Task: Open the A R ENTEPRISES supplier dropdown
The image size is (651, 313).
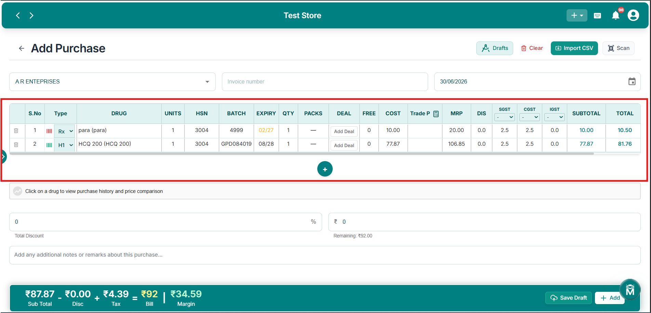Action: coord(112,82)
